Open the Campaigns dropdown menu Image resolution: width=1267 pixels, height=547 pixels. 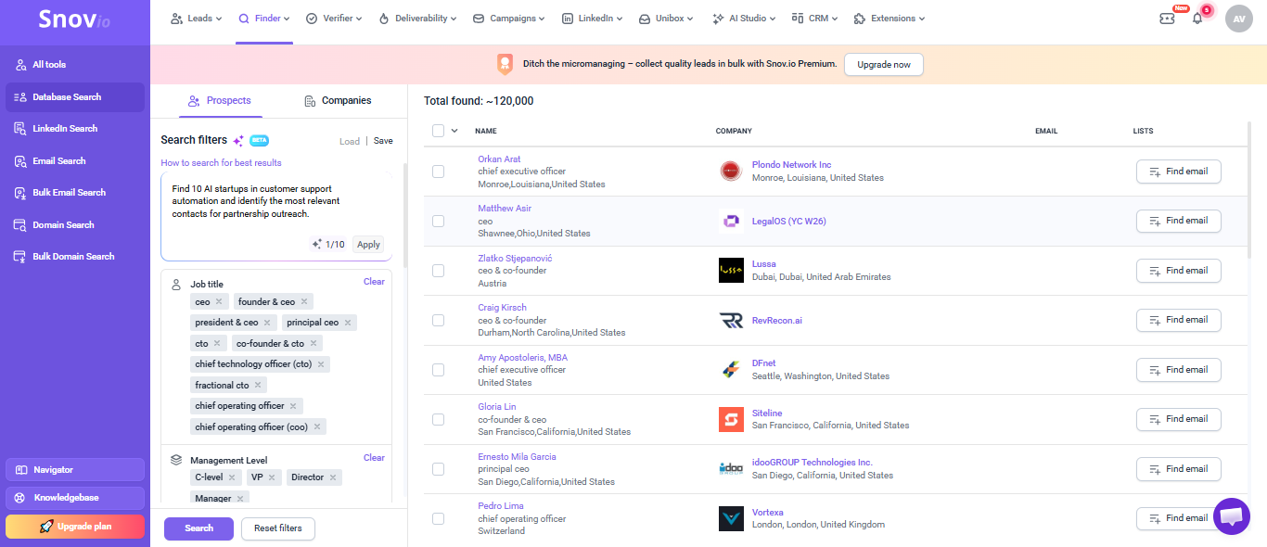pos(510,19)
